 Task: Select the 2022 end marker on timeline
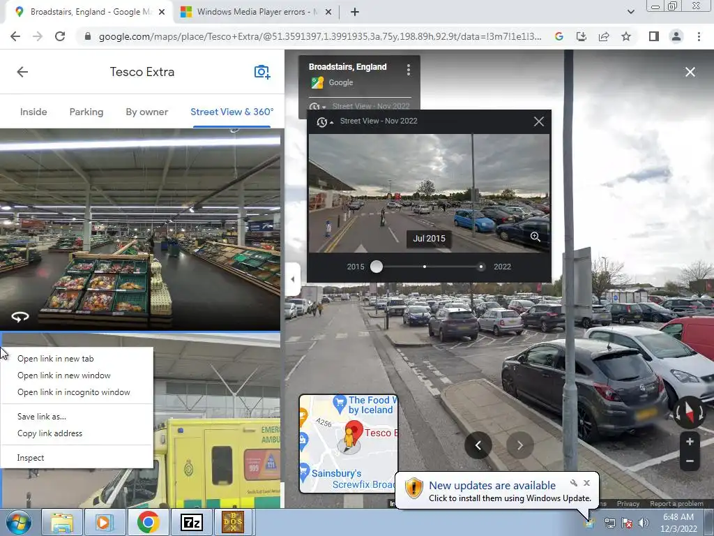[x=481, y=267]
